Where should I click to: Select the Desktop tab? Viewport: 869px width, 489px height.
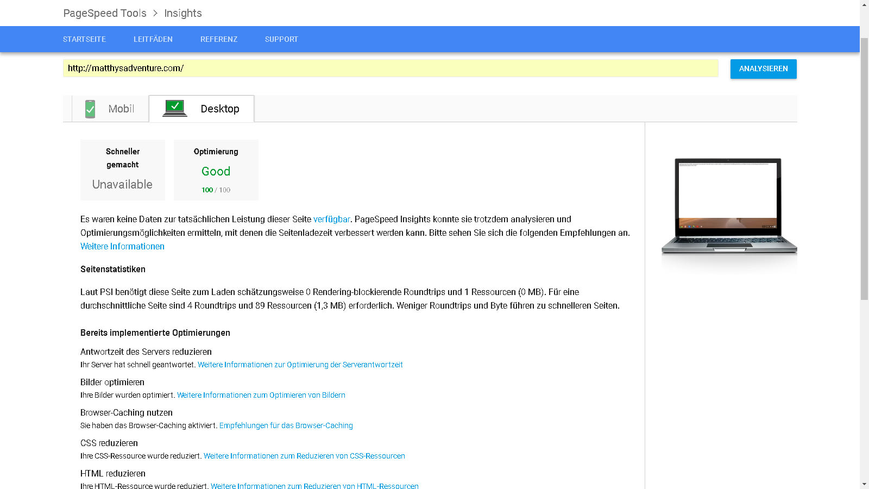point(201,109)
